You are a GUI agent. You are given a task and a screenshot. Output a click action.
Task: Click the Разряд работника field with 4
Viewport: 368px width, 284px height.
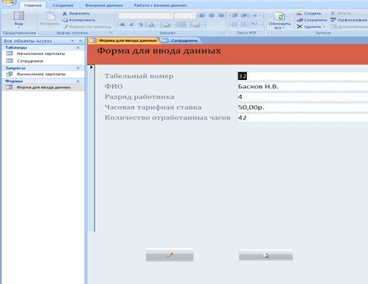pyautogui.click(x=302, y=97)
